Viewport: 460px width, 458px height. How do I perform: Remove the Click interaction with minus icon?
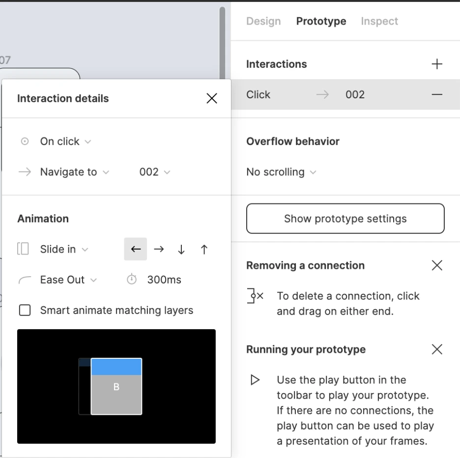(x=437, y=94)
